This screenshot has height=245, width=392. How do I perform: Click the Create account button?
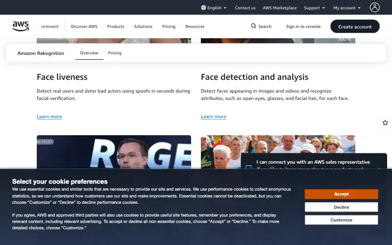tap(355, 26)
